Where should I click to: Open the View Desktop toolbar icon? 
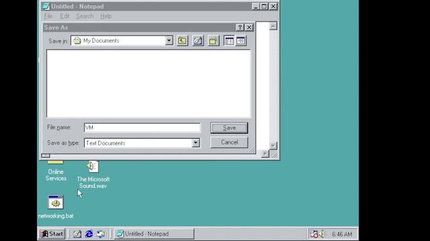point(198,41)
